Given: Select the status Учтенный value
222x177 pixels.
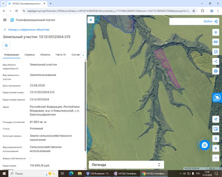Looking at the screenshot, I should pos(36,128).
